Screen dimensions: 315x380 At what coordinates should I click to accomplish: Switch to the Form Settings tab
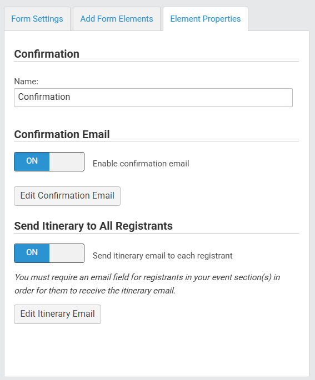pos(37,19)
